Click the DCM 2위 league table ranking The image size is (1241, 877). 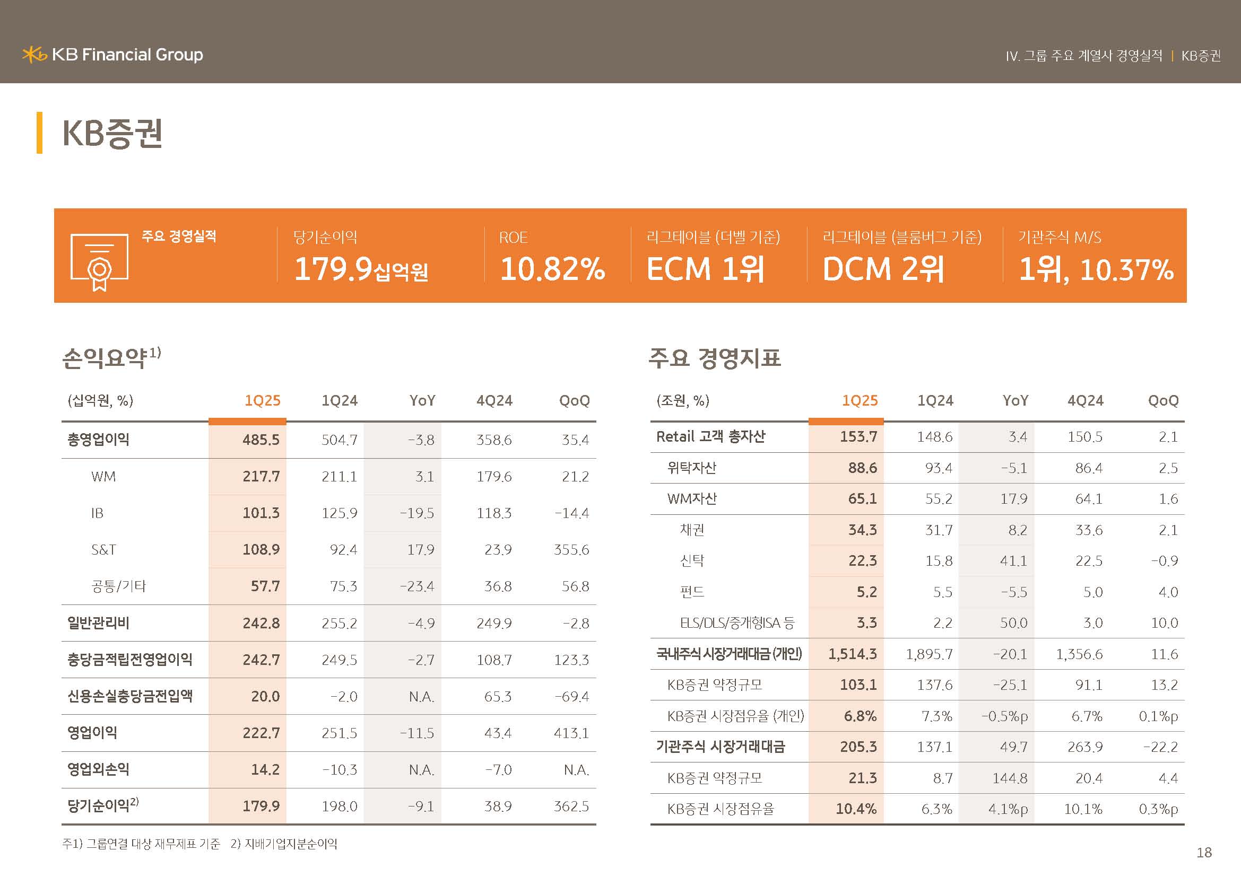883,268
